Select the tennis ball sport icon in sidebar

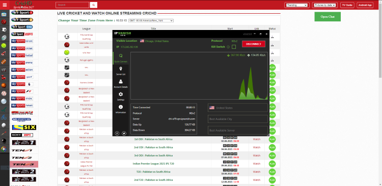pos(4,46)
